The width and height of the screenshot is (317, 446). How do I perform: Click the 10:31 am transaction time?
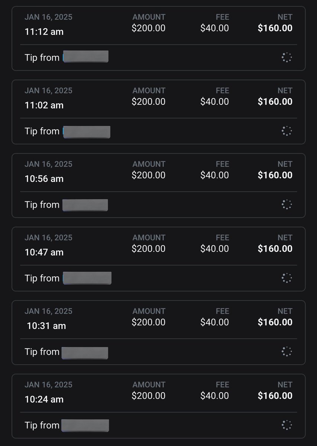pos(46,326)
